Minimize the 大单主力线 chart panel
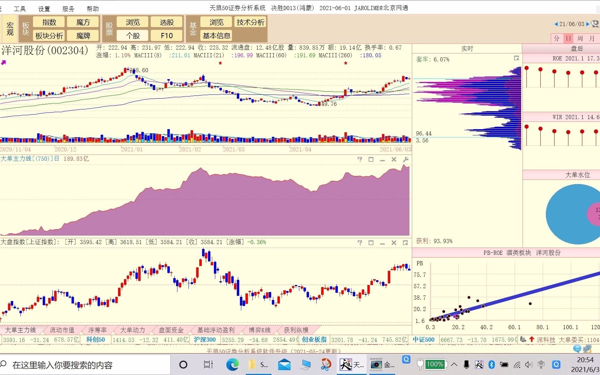This screenshot has height=375, width=600. pyautogui.click(x=382, y=160)
